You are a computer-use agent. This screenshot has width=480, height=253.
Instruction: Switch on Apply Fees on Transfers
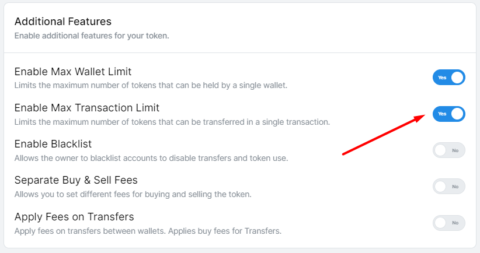tap(448, 223)
